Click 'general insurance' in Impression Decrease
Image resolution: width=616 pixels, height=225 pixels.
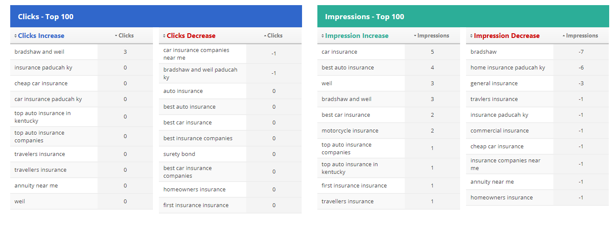point(494,83)
